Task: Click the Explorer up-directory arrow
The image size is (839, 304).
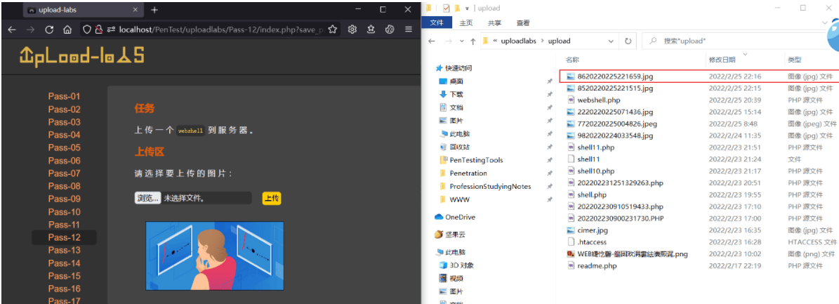Action: click(x=473, y=41)
